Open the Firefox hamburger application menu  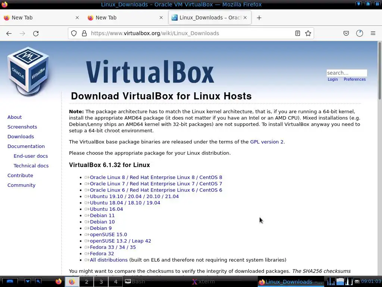point(373,33)
